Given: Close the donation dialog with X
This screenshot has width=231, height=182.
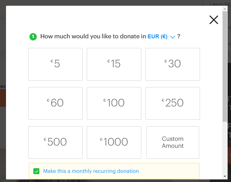Looking at the screenshot, I should tap(214, 20).
